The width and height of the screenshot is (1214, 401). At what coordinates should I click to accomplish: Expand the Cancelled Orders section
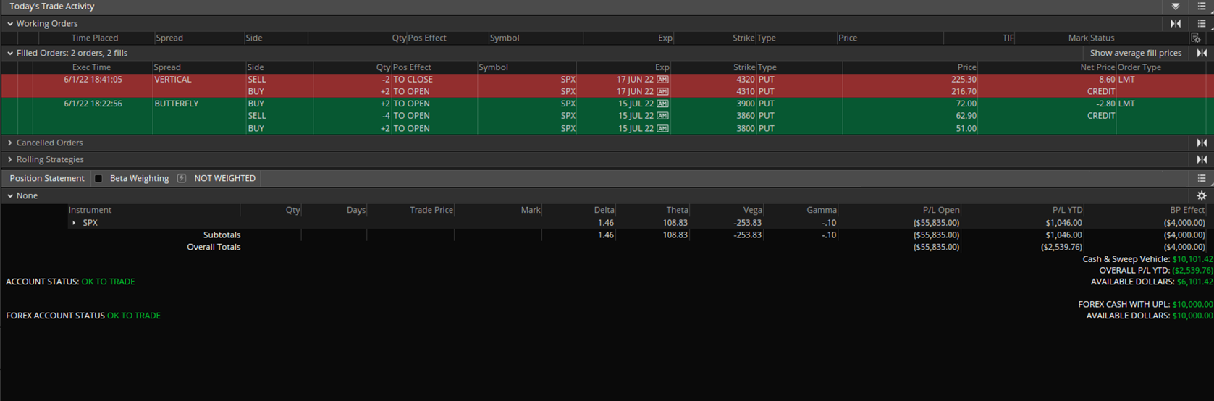click(10, 143)
